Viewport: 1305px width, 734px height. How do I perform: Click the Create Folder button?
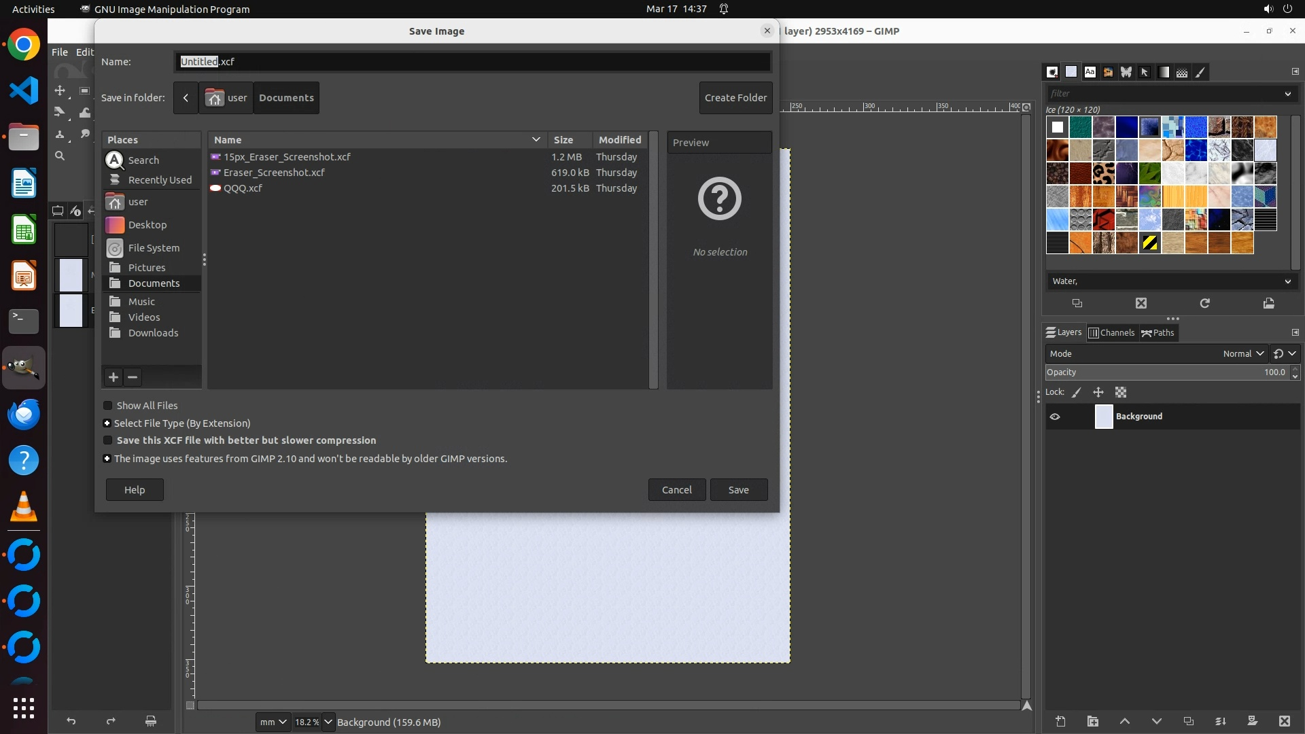[735, 98]
